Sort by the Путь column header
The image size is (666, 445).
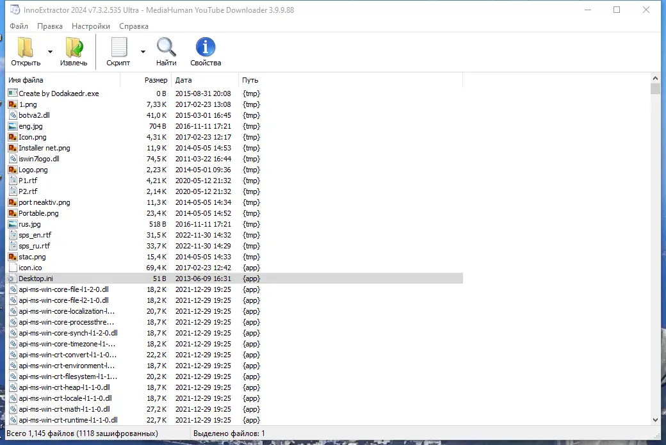tap(350, 80)
